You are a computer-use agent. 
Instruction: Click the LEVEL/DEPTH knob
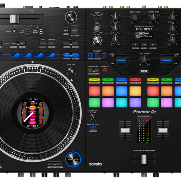[x=144, y=59]
